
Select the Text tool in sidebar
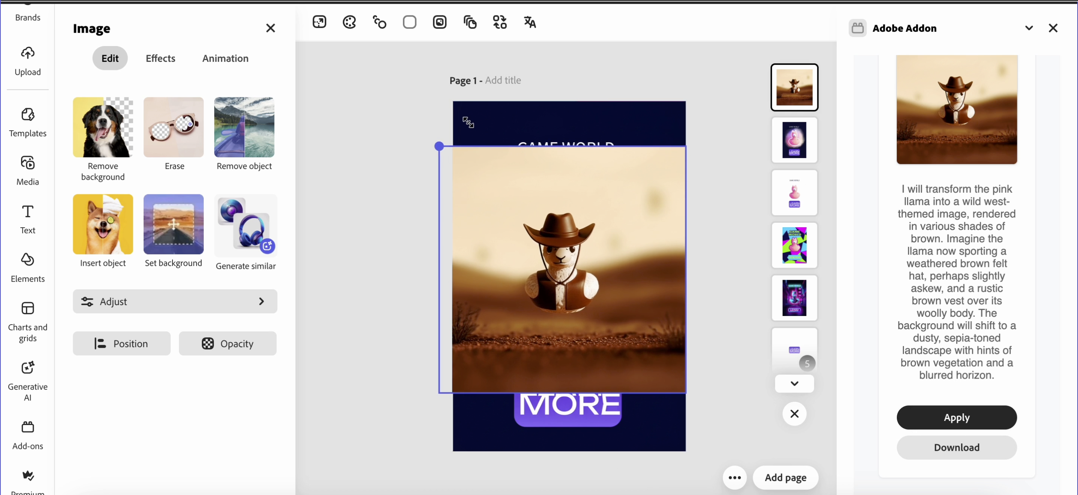pos(28,212)
